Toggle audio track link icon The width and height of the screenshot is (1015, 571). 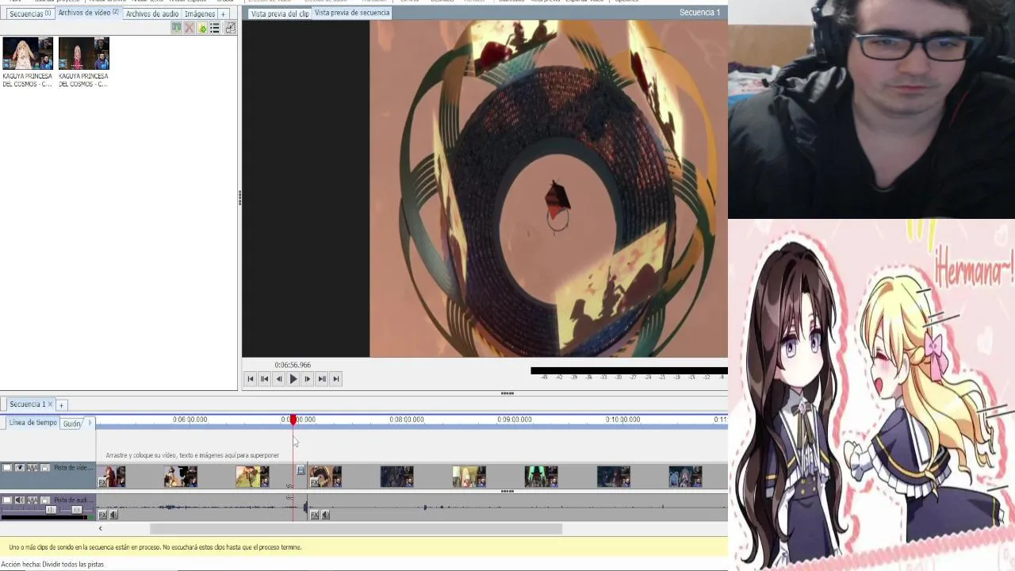pyautogui.click(x=33, y=500)
